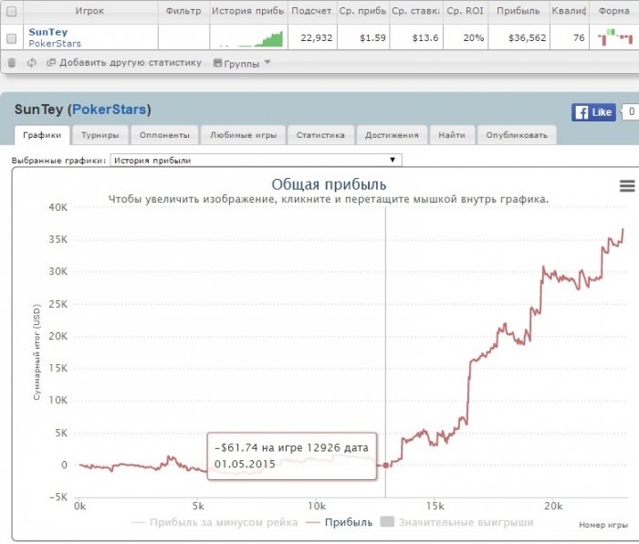
Task: Sort table by Прибыль column header
Action: [519, 11]
